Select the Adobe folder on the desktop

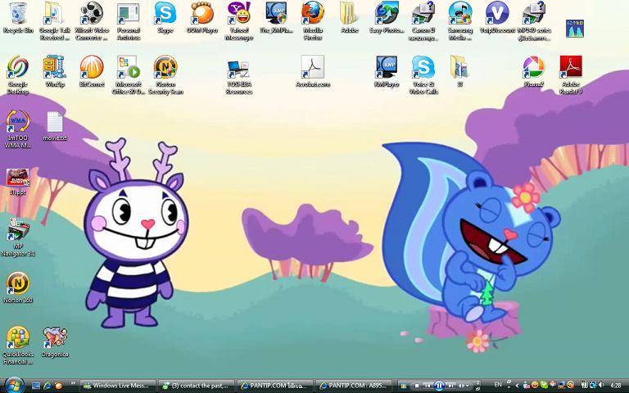coord(349,18)
